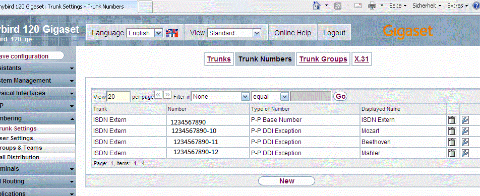
Task: Open Call Distribution in the sidebar
Action: pos(38,157)
